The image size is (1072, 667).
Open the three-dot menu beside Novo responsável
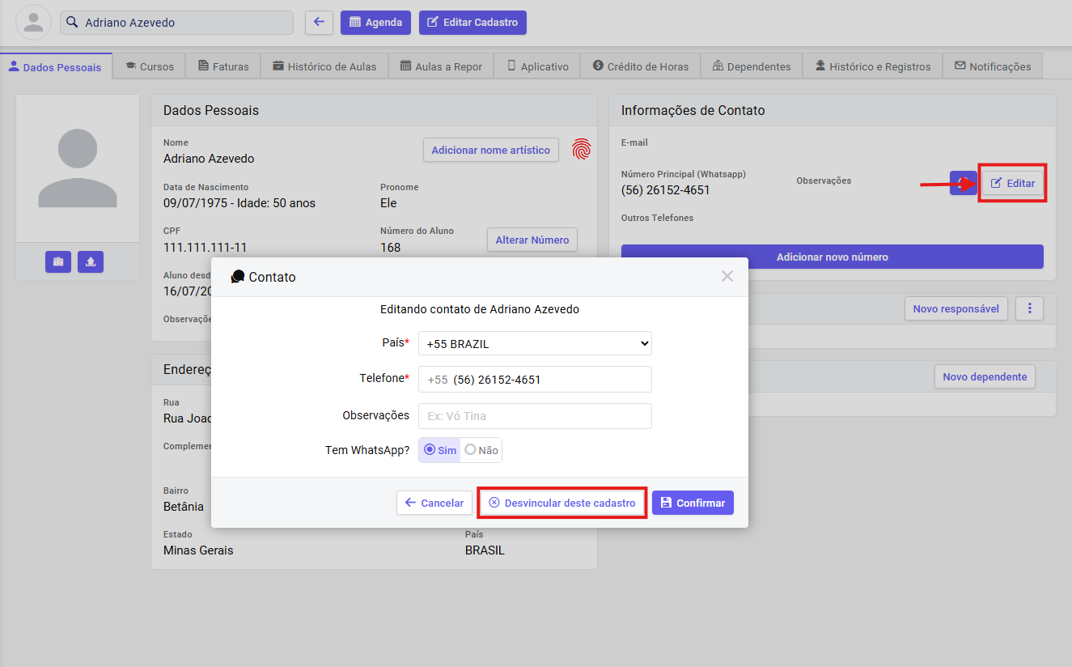[1029, 308]
